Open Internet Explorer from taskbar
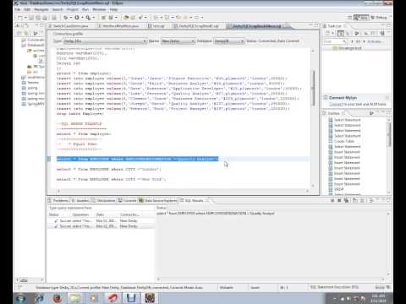Image resolution: width=406 pixels, height=304 pixels. 40,298
